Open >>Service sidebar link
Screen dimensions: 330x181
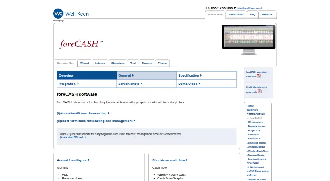click(x=252, y=163)
